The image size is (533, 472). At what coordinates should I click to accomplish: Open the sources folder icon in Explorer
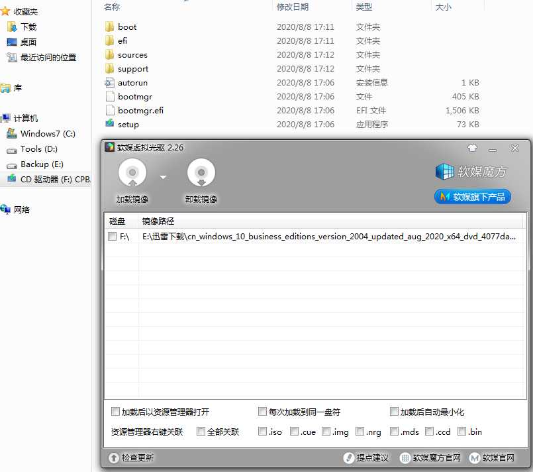[109, 55]
